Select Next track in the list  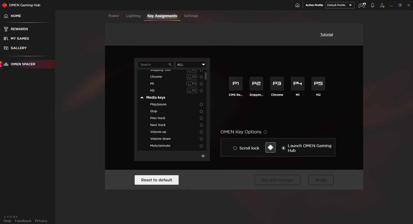coord(158,125)
